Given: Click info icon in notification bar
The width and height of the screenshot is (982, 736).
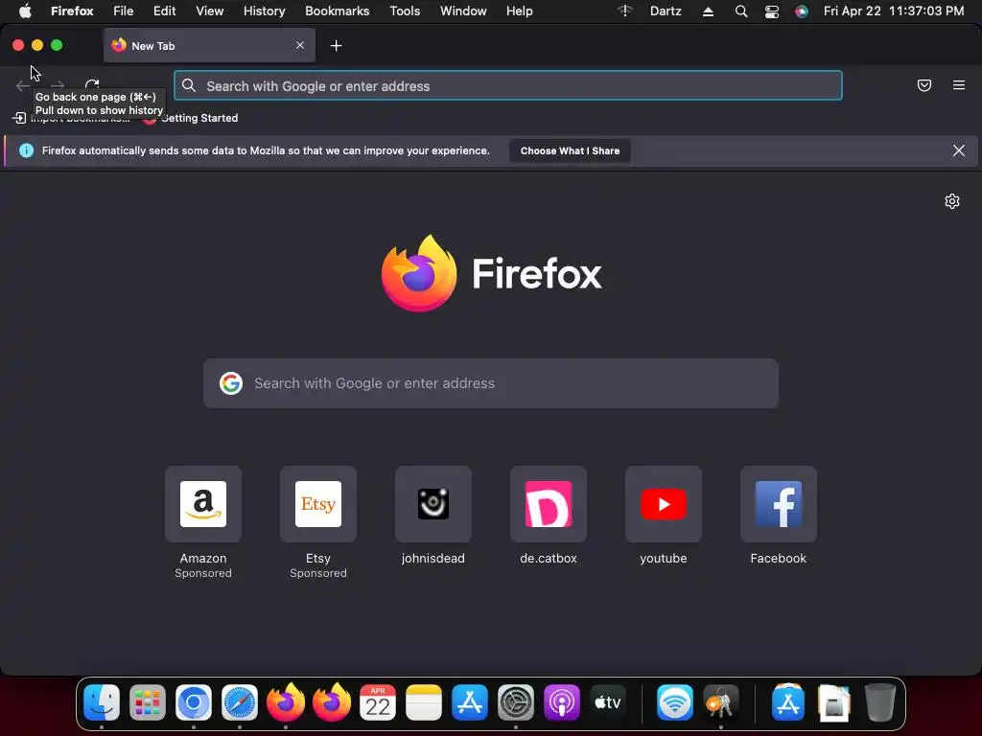Looking at the screenshot, I should 26,150.
